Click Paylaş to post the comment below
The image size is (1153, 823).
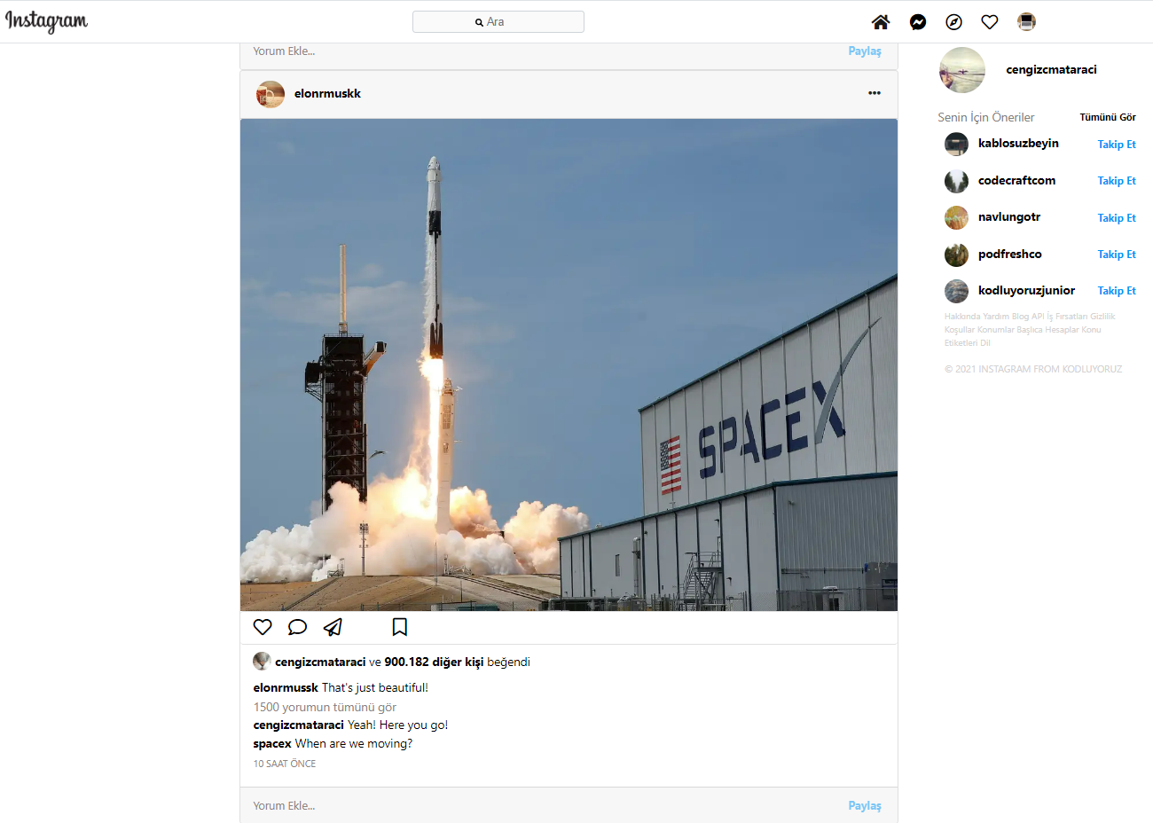tap(865, 805)
